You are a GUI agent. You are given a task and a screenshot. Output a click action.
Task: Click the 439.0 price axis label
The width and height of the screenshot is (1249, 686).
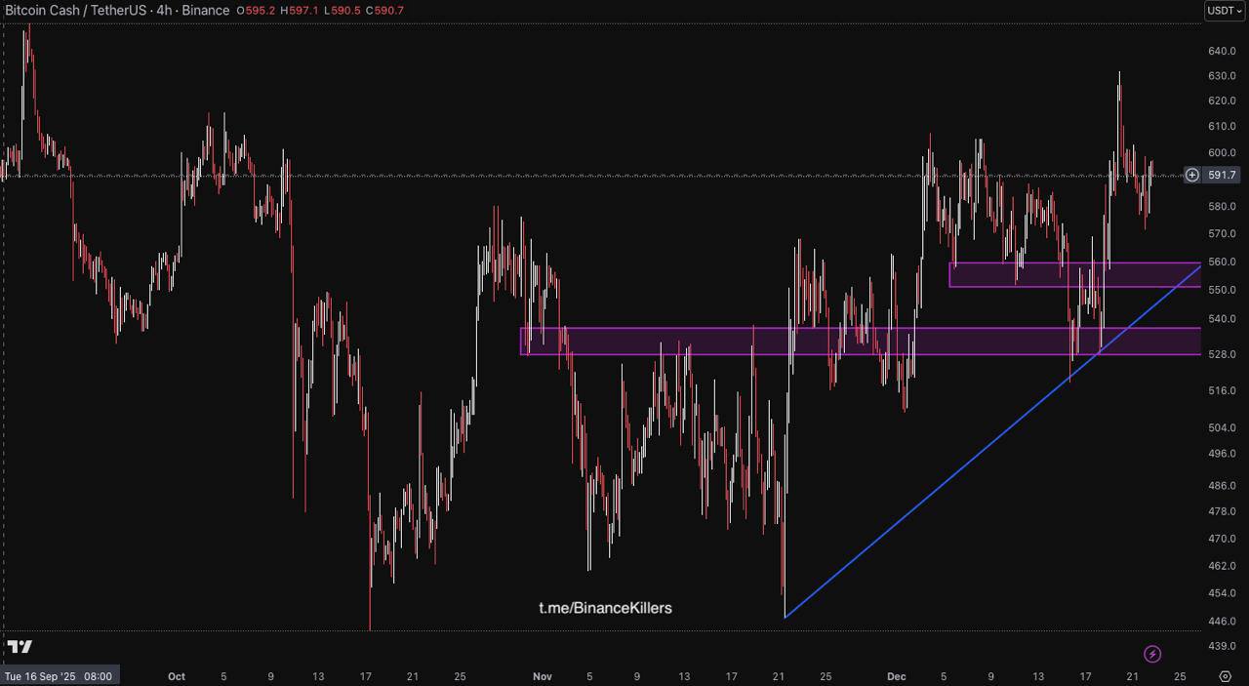pyautogui.click(x=1222, y=646)
